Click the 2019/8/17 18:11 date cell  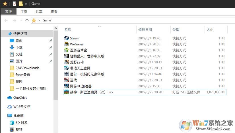click(x=150, y=62)
